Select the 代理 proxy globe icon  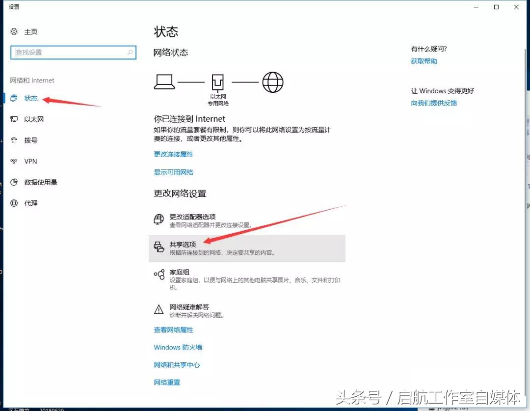click(x=13, y=203)
